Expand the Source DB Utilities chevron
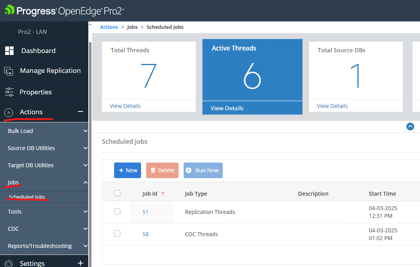 click(85, 148)
